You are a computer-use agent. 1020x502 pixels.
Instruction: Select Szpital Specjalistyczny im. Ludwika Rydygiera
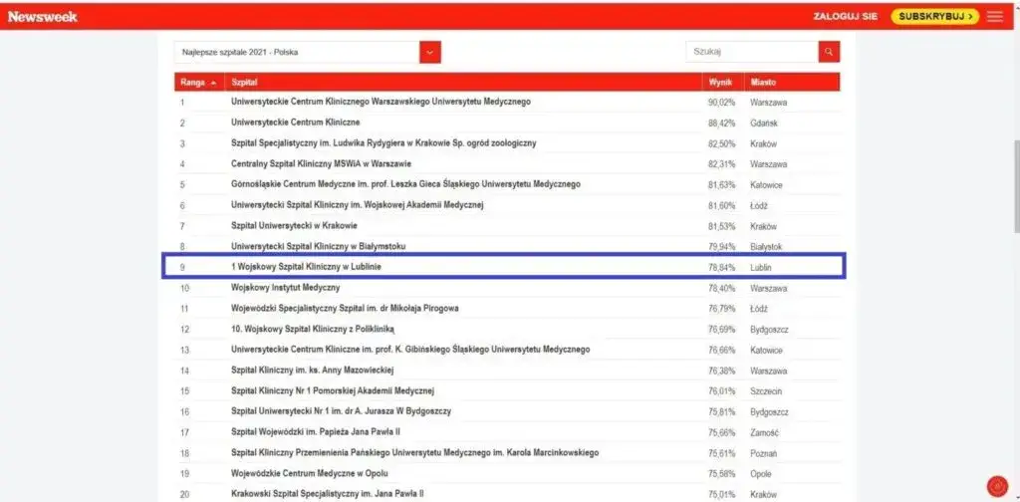click(383, 143)
